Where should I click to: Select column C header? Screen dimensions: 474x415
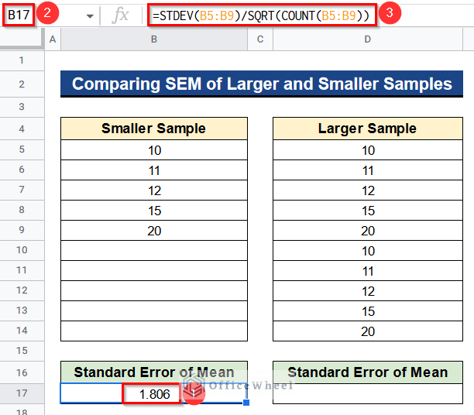point(260,39)
